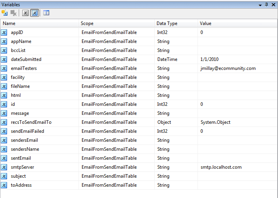Open Data Type cell for dateSubmitted
Viewport: 278px width, 198px height.
pyautogui.click(x=176, y=59)
